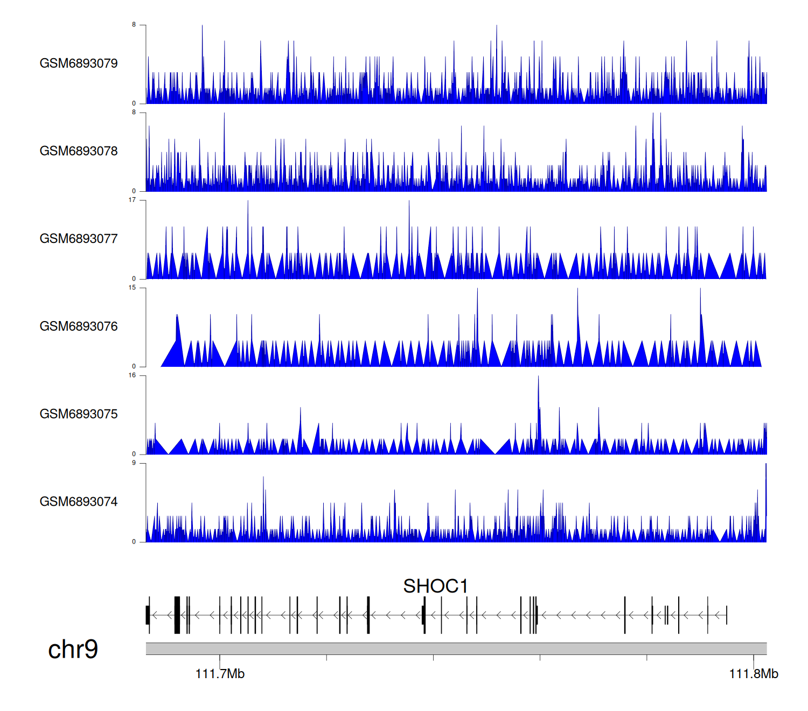Select the GSM6893078 track label

[79, 151]
